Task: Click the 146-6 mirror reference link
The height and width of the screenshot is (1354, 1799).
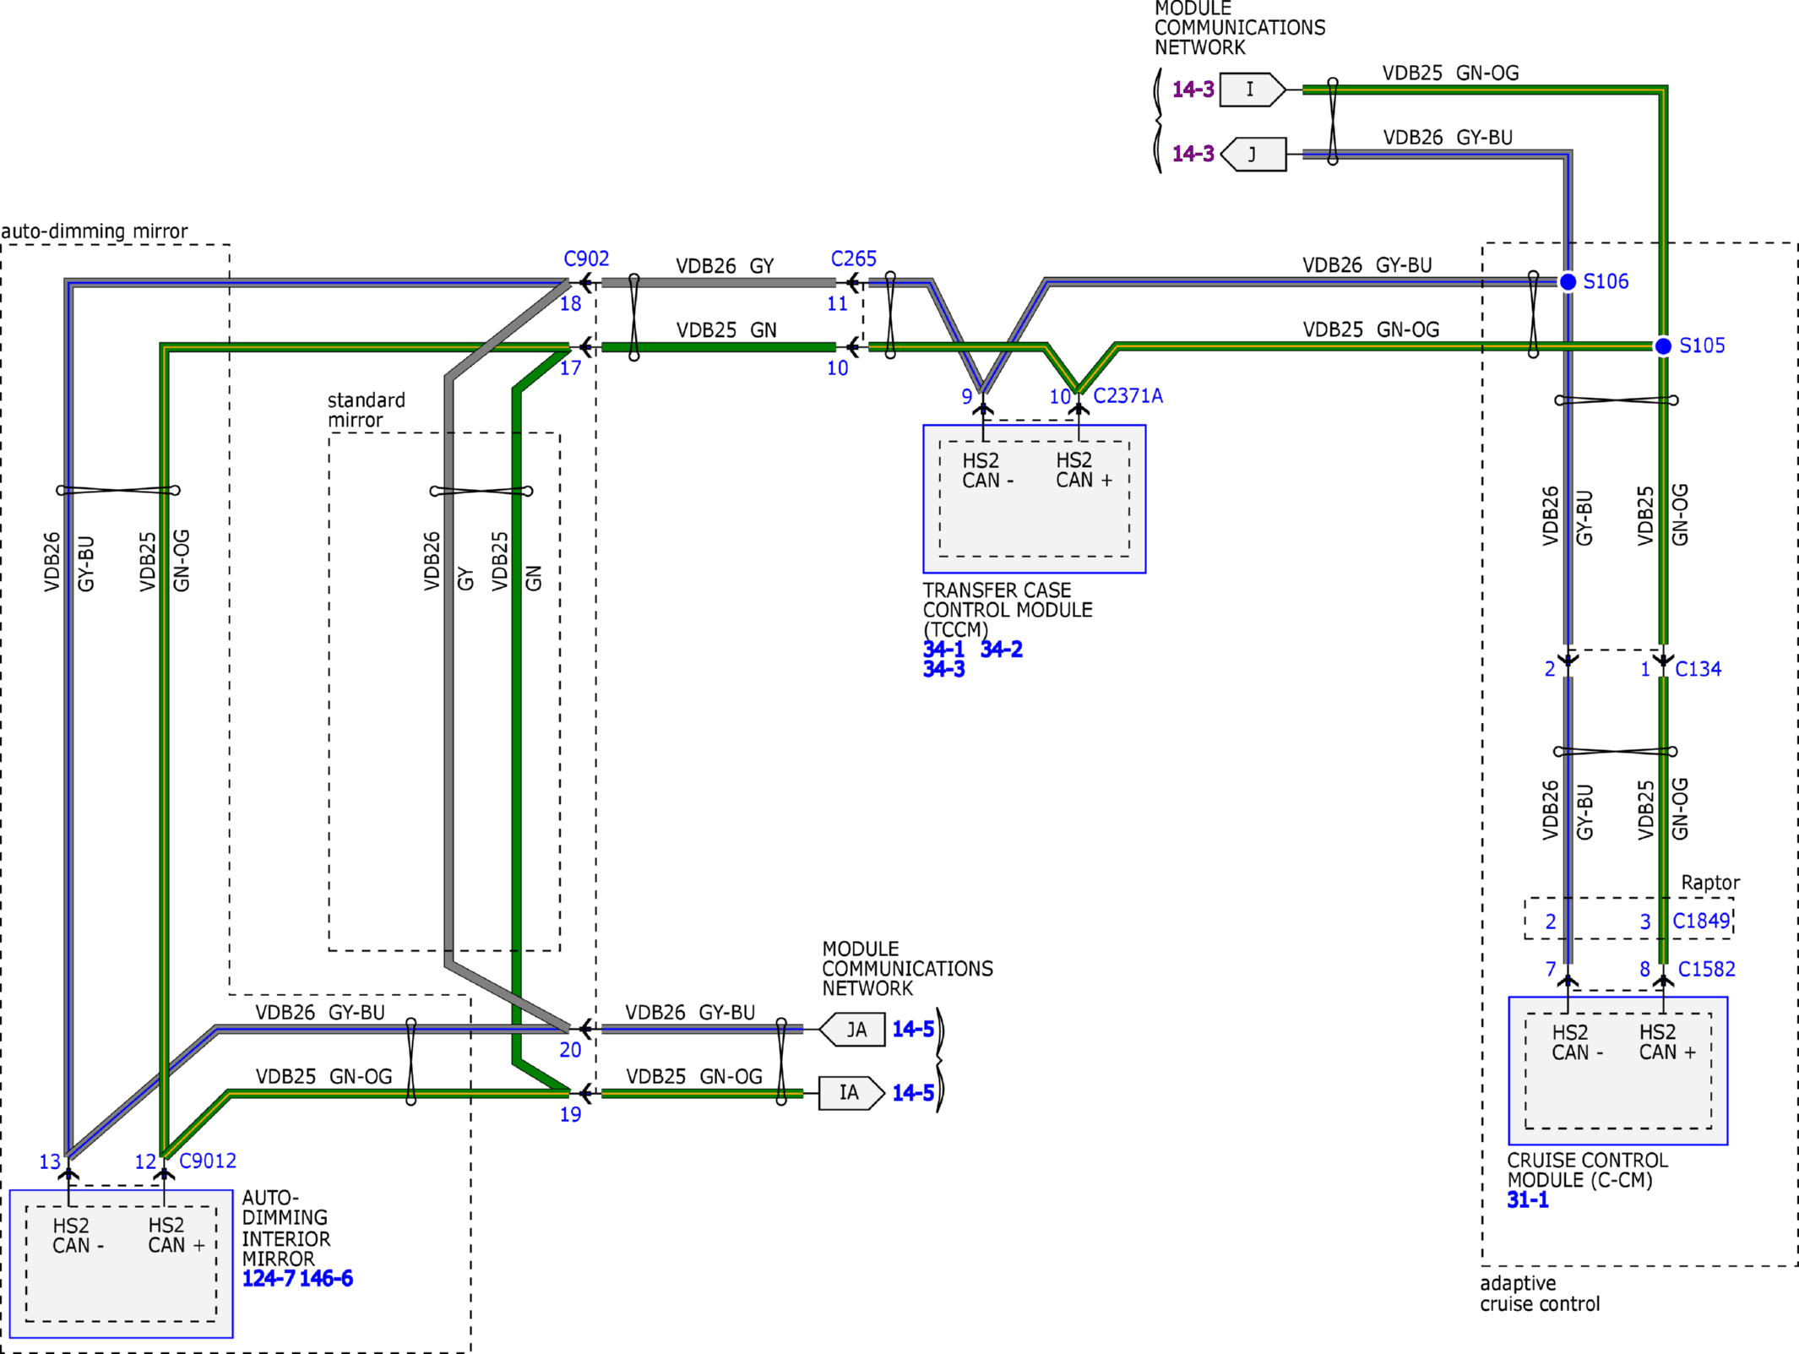Action: coord(326,1279)
